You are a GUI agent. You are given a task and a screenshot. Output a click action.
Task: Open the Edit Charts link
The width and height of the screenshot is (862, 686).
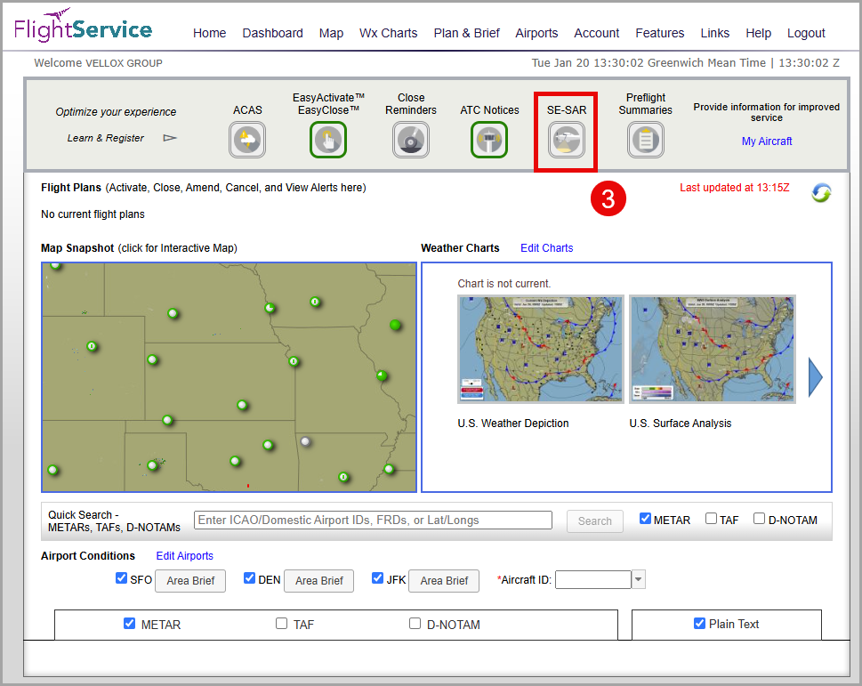(546, 248)
